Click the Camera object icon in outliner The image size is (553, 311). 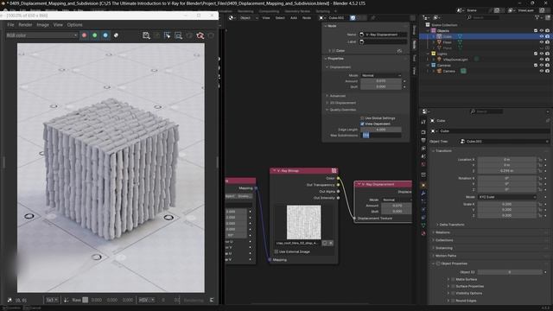439,71
